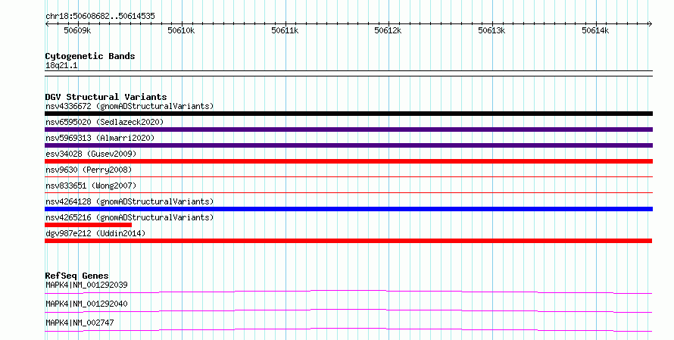
Task: Click the magenta MAPK4 NM_001292039 transcript line
Action: click(x=348, y=292)
